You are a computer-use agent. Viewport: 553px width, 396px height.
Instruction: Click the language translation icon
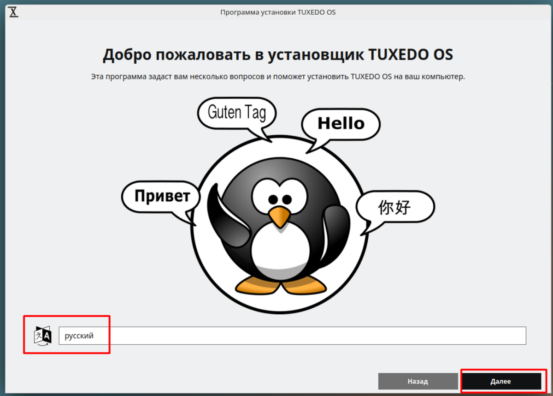(x=43, y=336)
